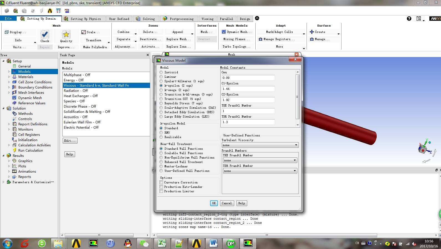The width and height of the screenshot is (441, 249).
Task: Open Word from the taskbar
Action: point(213,243)
